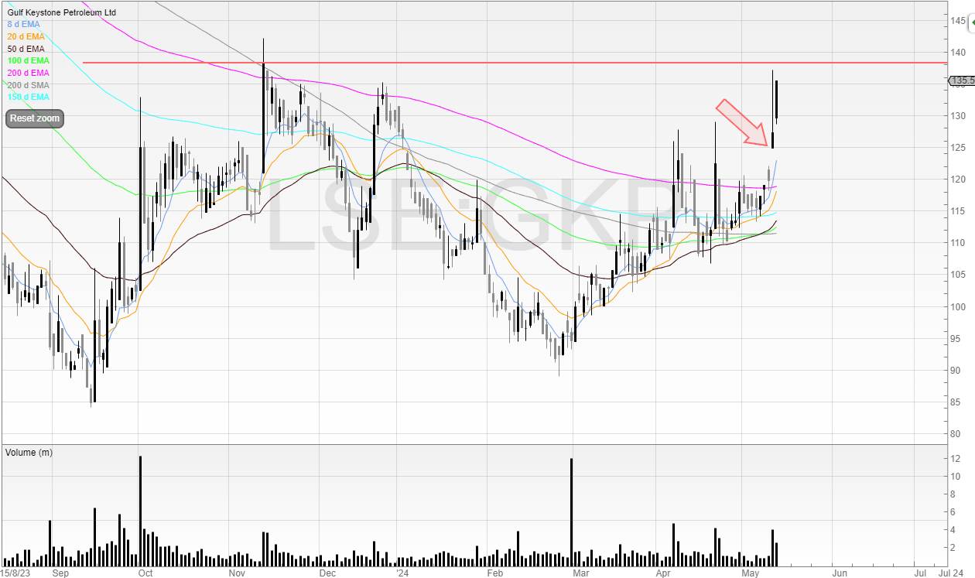Toggle the 20 d EMA legend entry
The height and width of the screenshot is (578, 975).
click(26, 36)
